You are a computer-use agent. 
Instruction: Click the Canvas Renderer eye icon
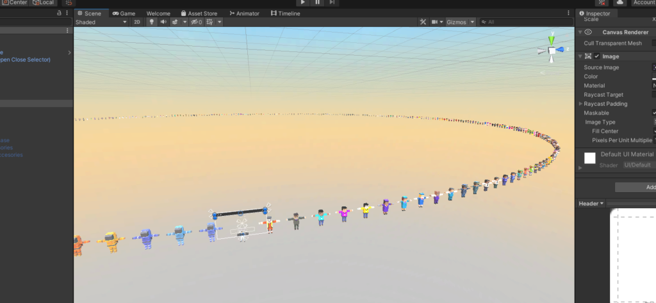pyautogui.click(x=588, y=32)
